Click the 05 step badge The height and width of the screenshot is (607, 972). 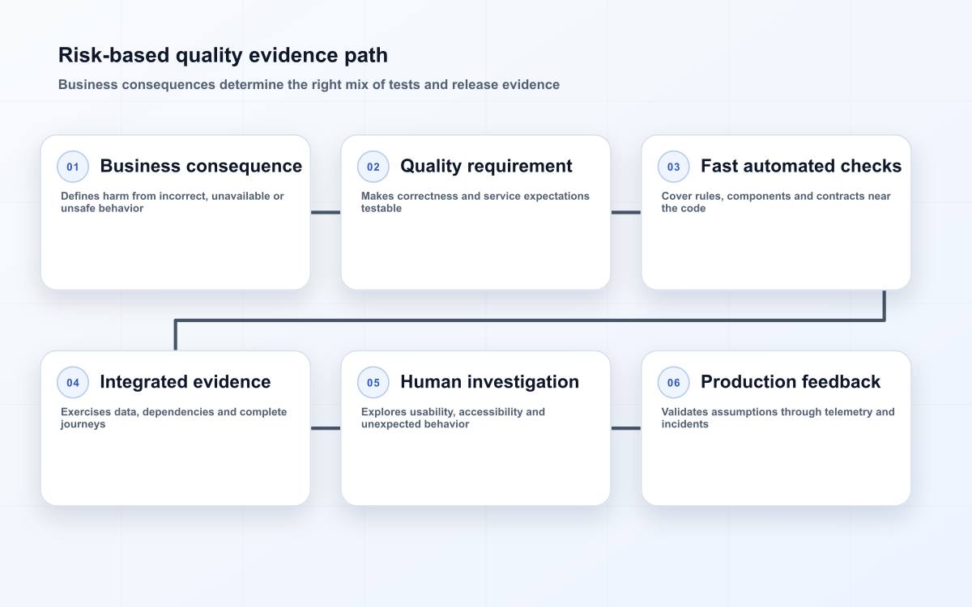(373, 383)
